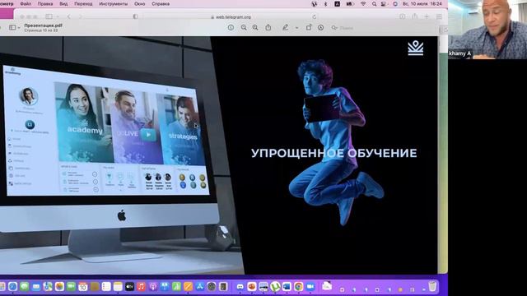
Task: Go back in Safari window
Action: pyautogui.click(x=69, y=16)
